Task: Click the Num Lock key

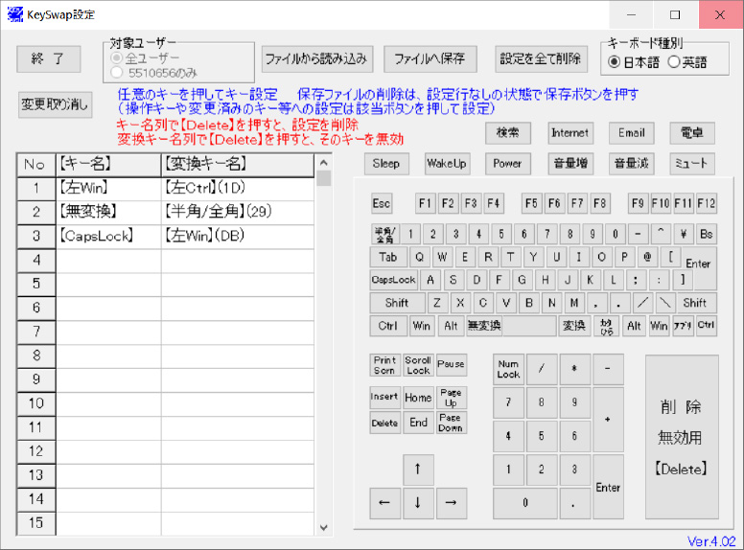Action: tap(508, 369)
